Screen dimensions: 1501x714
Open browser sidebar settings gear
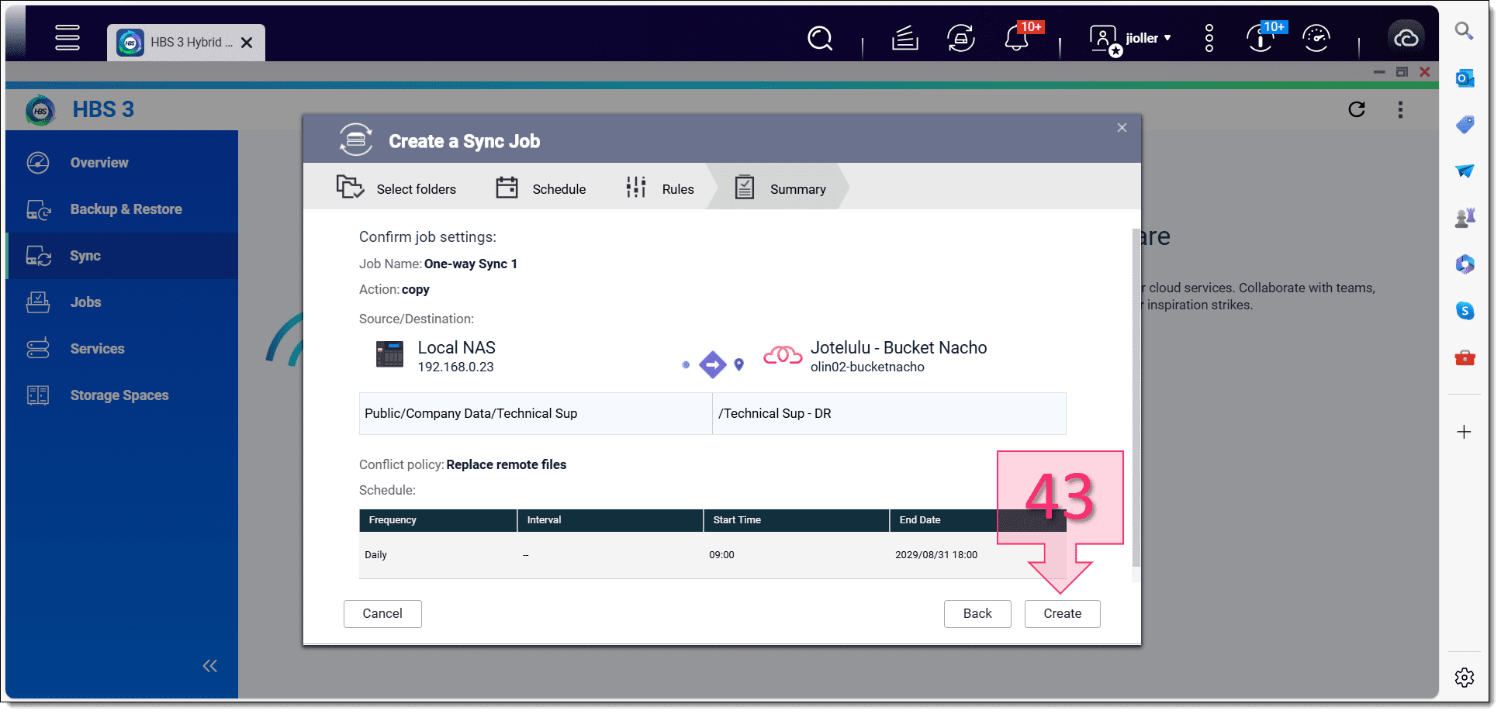[x=1465, y=678]
